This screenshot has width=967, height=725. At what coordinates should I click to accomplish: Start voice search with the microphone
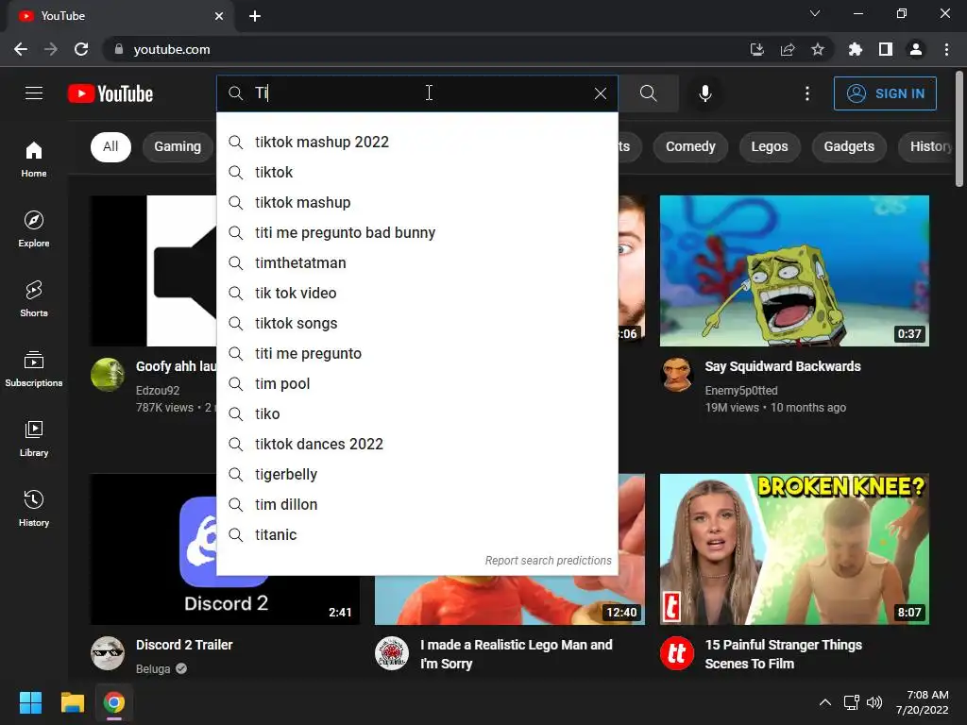[704, 93]
